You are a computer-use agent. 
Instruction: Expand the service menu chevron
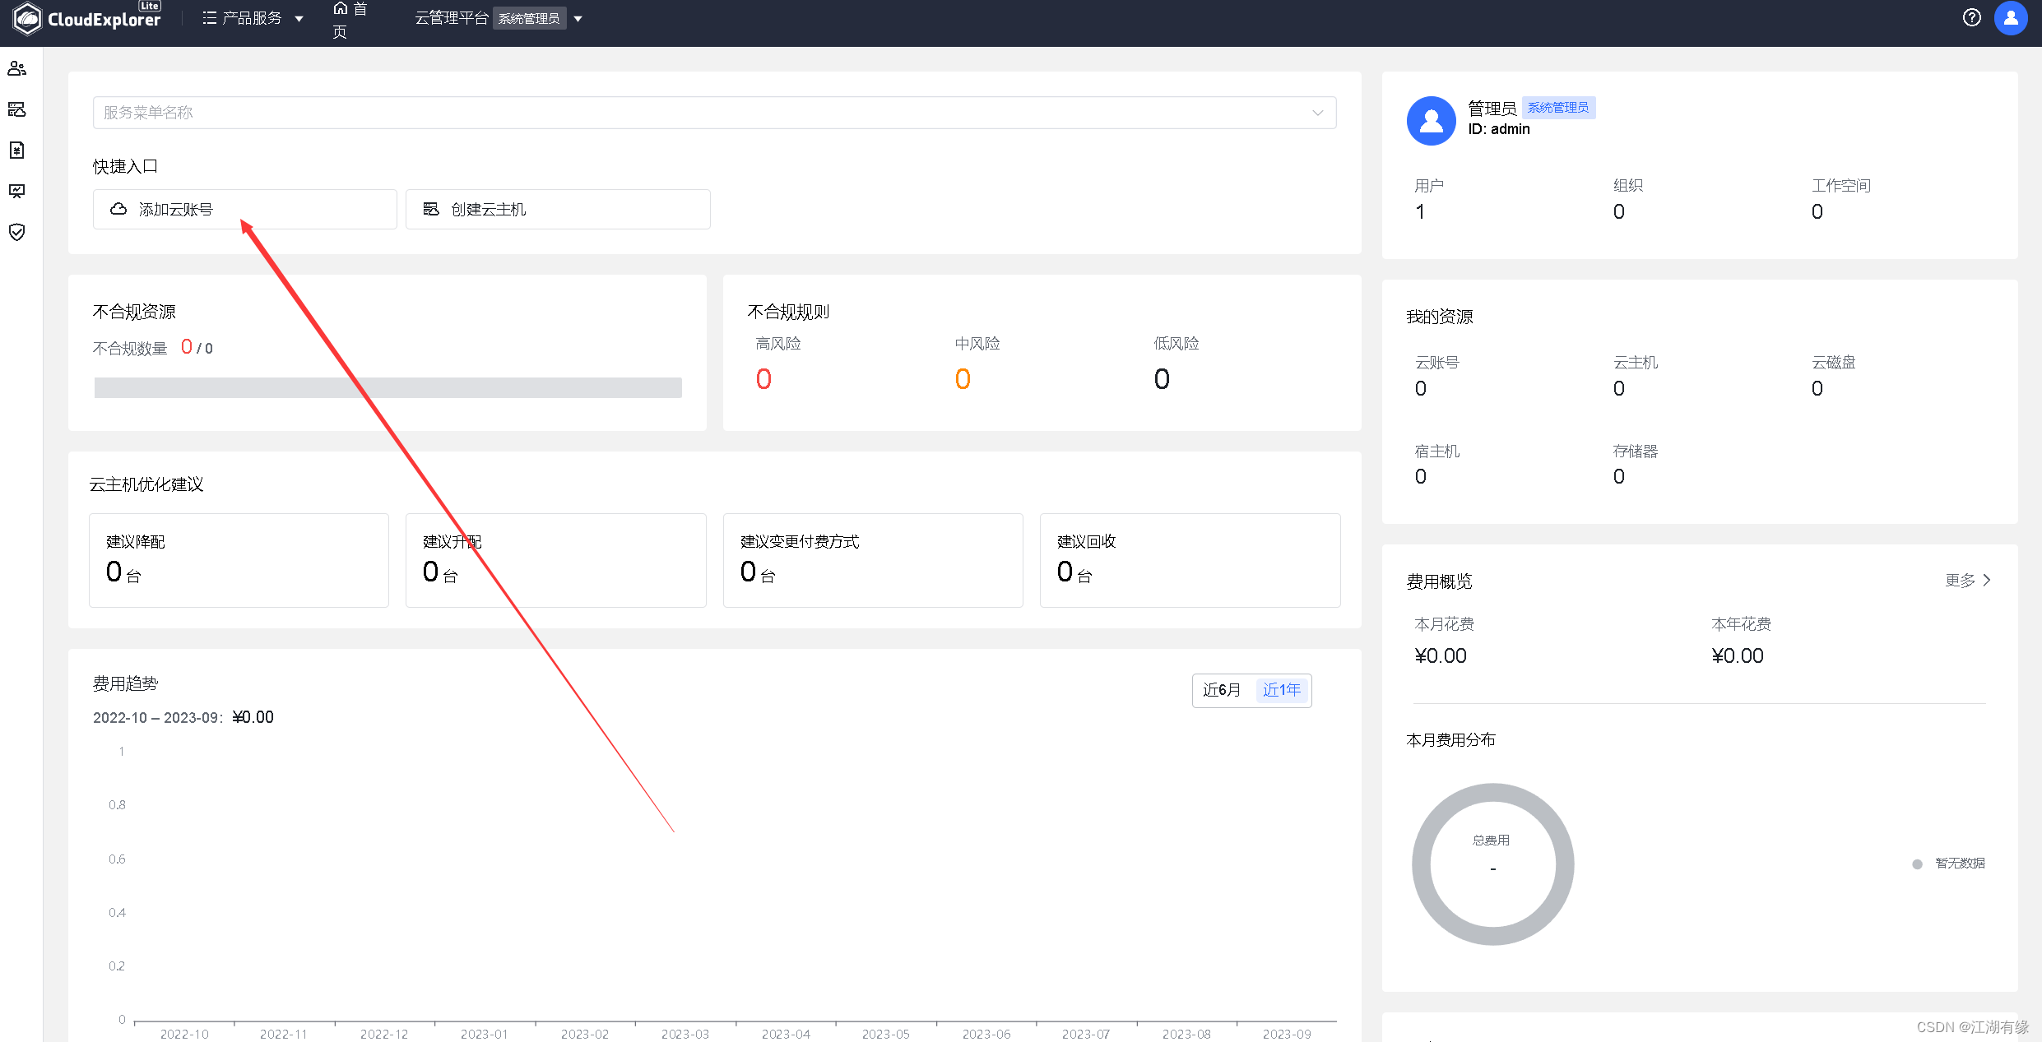(1317, 113)
